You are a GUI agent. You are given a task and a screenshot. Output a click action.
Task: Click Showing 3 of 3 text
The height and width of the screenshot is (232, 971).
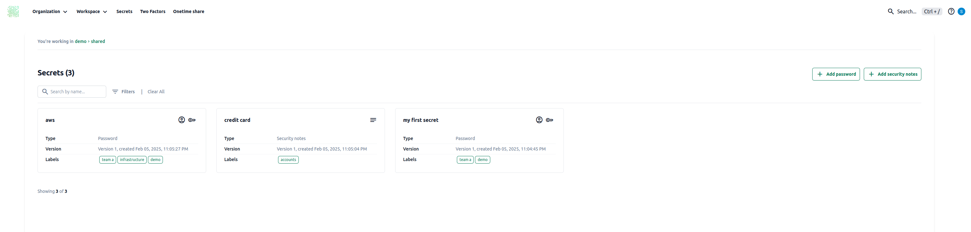(52, 192)
